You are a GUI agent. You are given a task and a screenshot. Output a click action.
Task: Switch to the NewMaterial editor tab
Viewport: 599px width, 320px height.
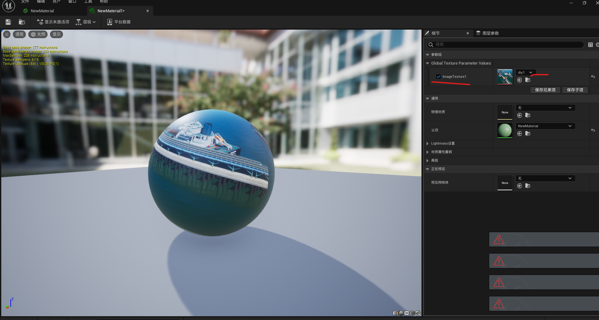click(42, 11)
